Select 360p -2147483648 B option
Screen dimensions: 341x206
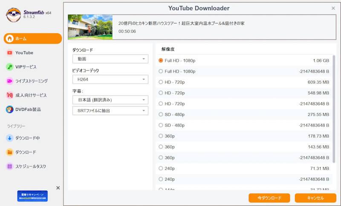(244, 157)
